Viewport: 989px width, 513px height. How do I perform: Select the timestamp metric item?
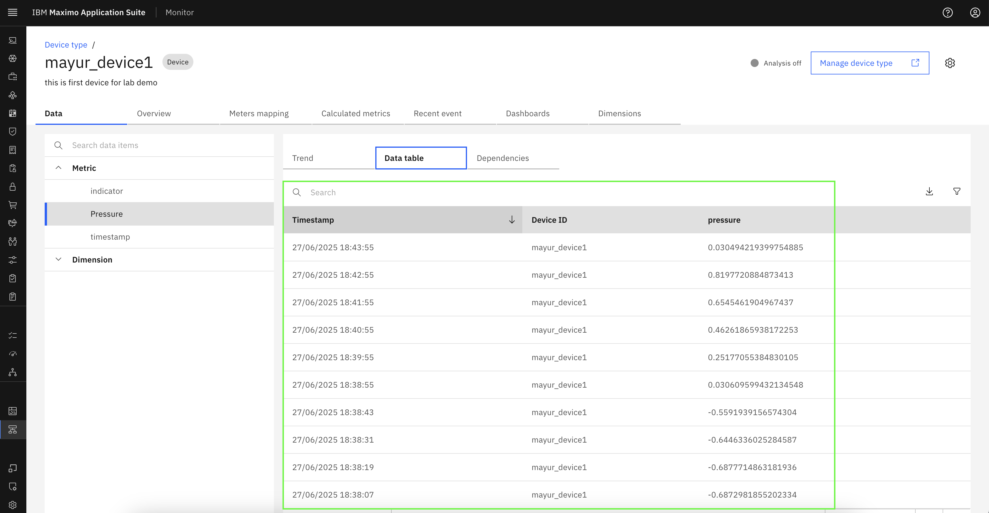click(x=159, y=237)
